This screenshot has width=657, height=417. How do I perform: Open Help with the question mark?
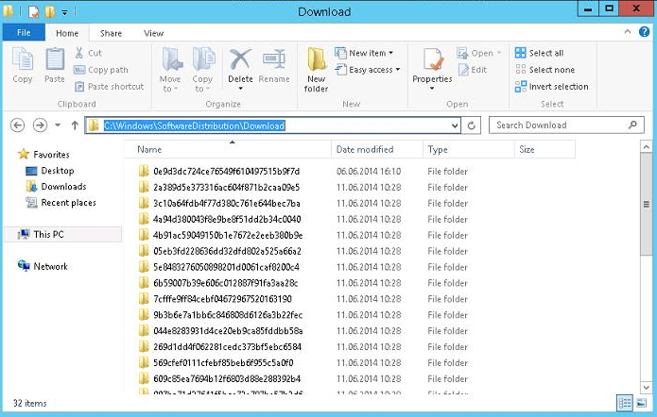(644, 32)
